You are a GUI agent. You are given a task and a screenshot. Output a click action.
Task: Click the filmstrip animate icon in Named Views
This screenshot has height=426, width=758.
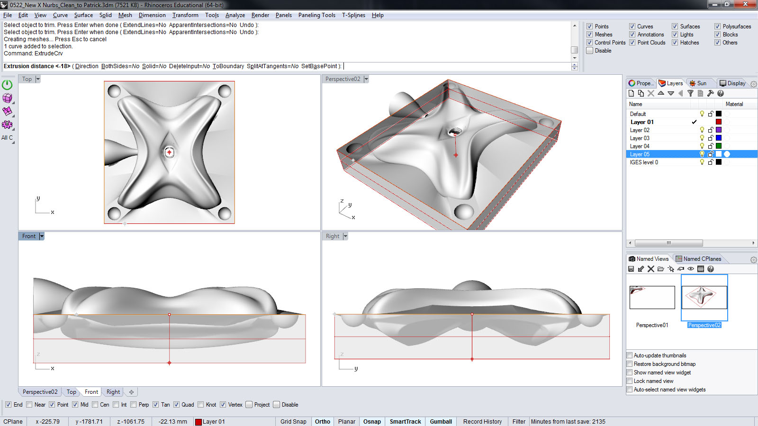pos(701,269)
